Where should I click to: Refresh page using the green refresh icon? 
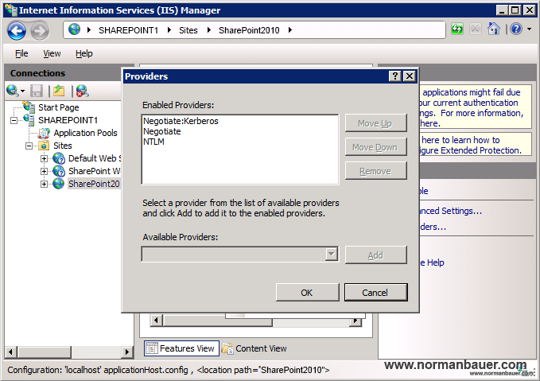point(457,29)
